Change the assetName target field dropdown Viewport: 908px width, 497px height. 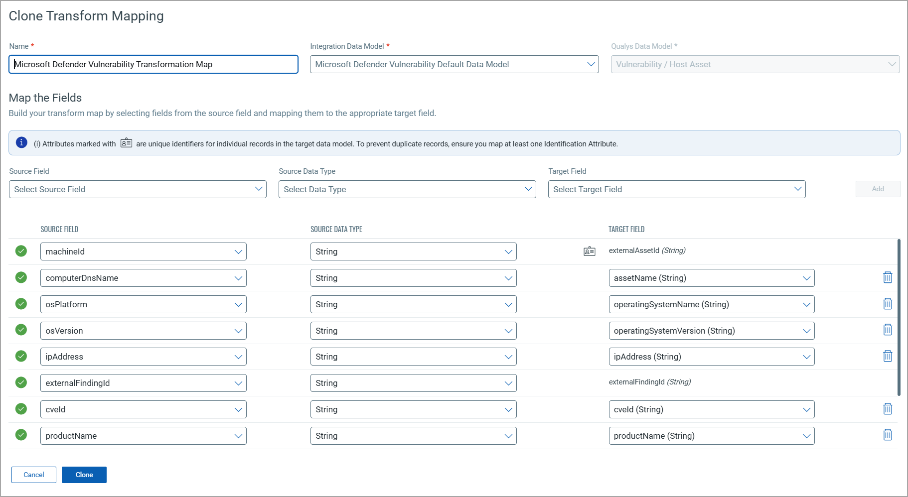click(x=711, y=278)
